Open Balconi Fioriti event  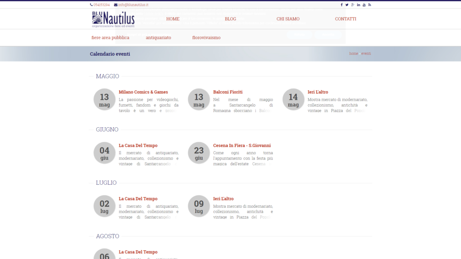click(x=228, y=92)
